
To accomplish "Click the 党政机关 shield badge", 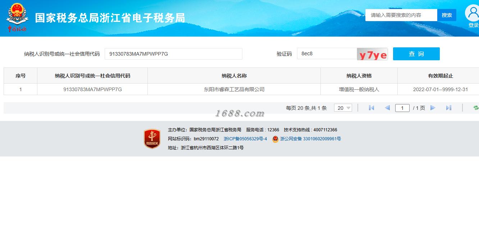I will [x=152, y=139].
